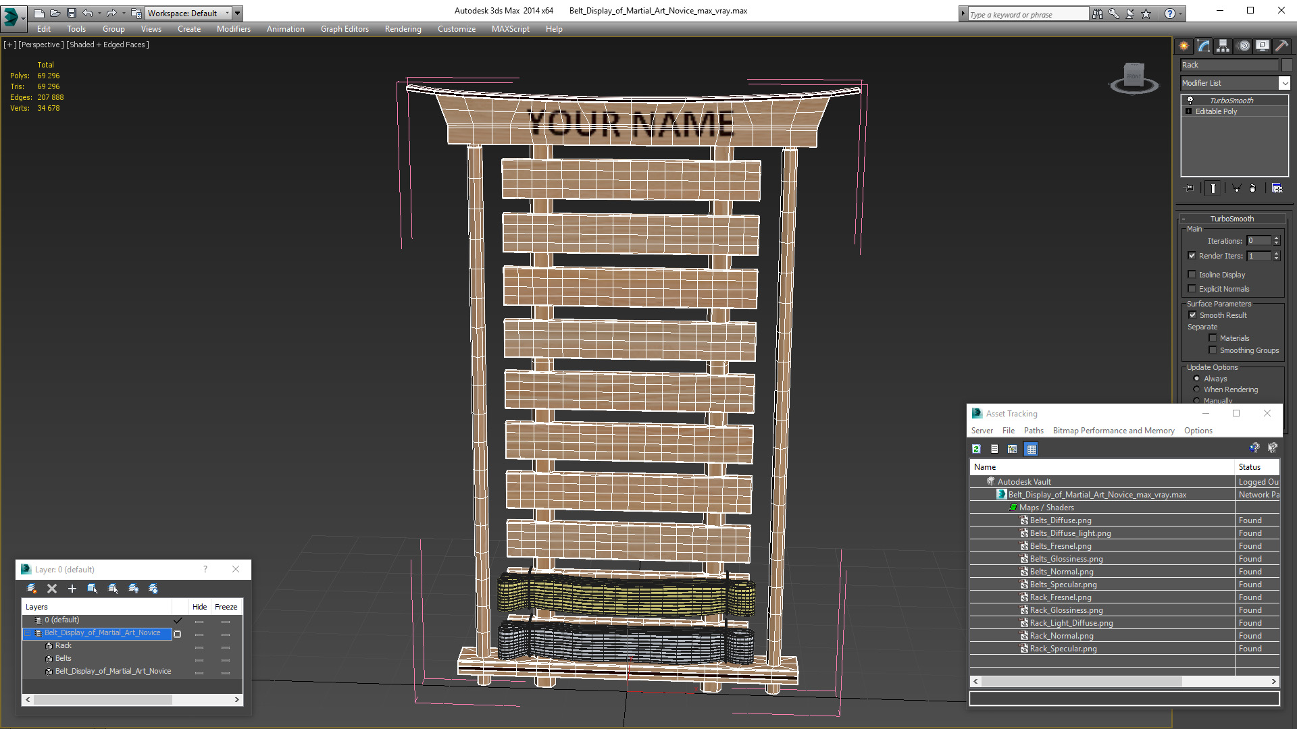Open the Motion command panel tab
This screenshot has width=1297, height=729.
coord(1243,46)
